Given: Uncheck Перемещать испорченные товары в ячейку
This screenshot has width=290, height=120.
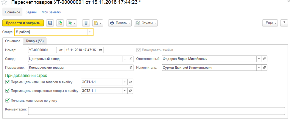Looking at the screenshot, I should pos(7,91).
